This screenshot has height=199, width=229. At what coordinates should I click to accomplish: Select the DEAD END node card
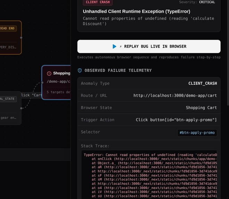point(10,38)
